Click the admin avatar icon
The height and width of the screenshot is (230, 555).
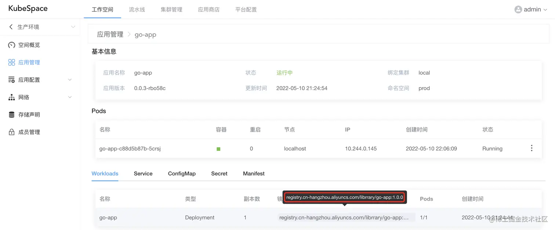[x=519, y=9]
